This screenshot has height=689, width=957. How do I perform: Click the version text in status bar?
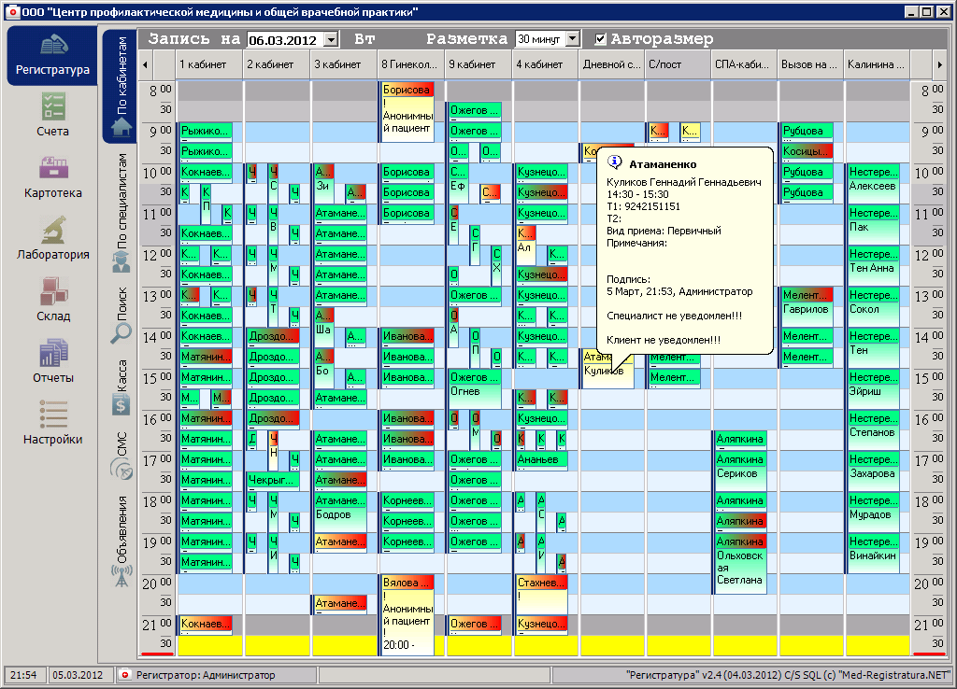[x=788, y=675]
